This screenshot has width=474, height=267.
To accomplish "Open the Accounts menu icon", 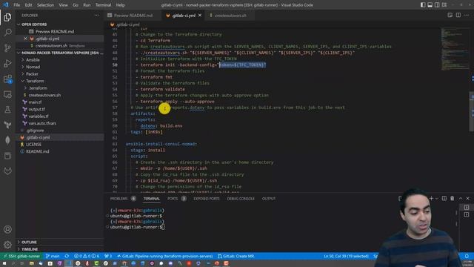I will pos(7,229).
